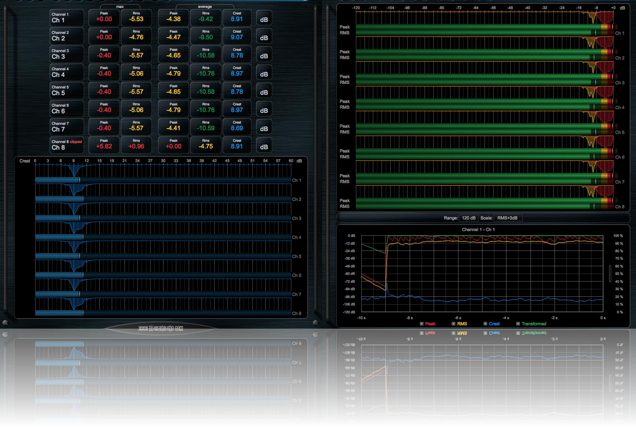Hide the green Transformed curve via checkbox
The width and height of the screenshot is (636, 427).
click(518, 324)
